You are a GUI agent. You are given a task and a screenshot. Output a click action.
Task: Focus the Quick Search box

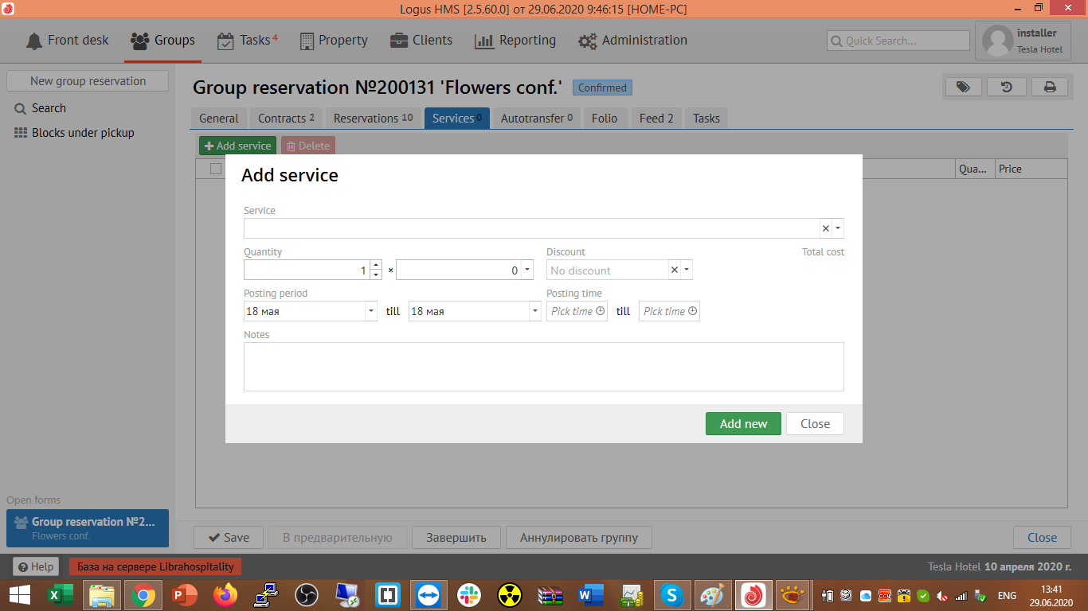coord(898,41)
